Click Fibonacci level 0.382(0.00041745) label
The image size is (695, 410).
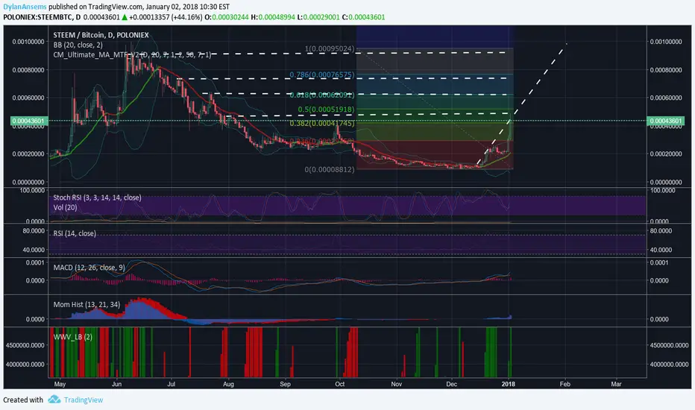[322, 123]
